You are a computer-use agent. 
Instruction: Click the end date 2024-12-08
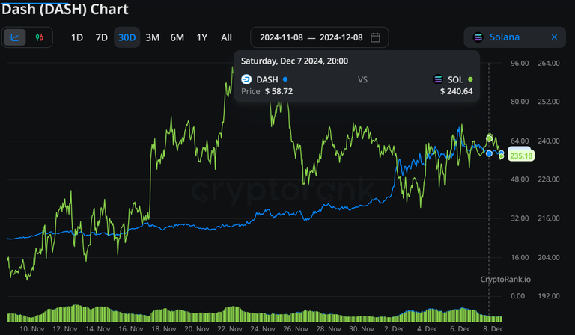click(341, 37)
